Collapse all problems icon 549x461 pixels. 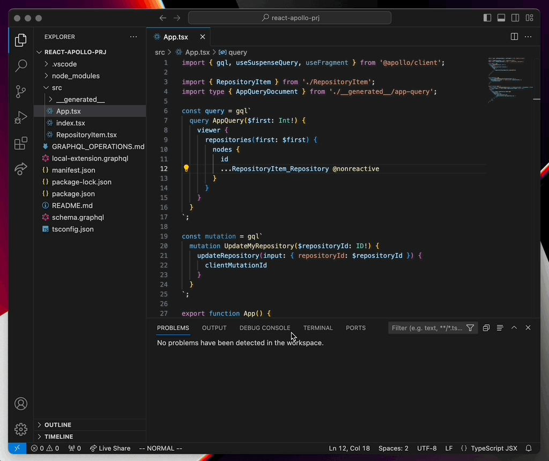point(486,328)
